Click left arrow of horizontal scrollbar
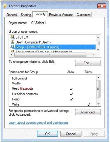Viewport: 110px width, 142px height. [x=12, y=55]
